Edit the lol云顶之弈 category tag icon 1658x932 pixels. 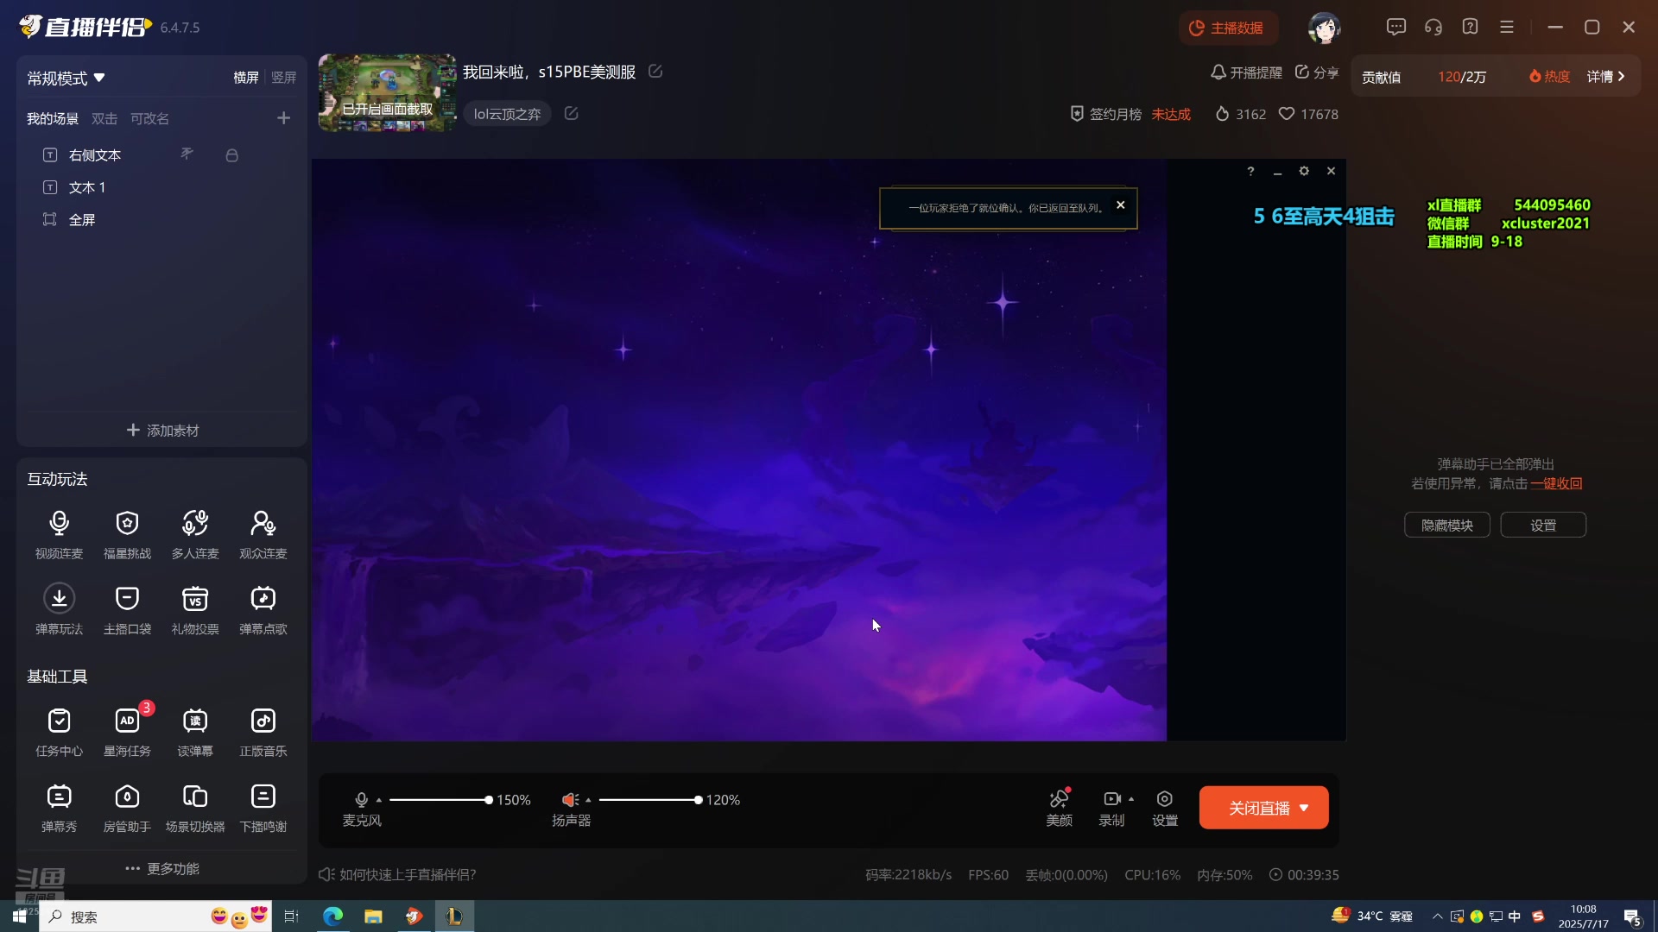tap(571, 113)
